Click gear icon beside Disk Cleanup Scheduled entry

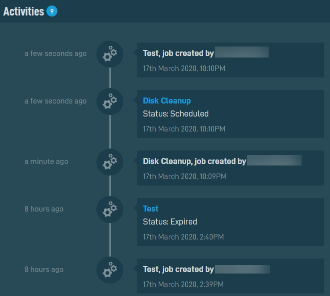[x=110, y=101]
